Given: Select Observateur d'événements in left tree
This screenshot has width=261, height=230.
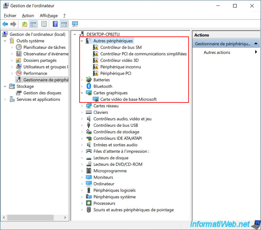Looking at the screenshot, I should coord(46,54).
